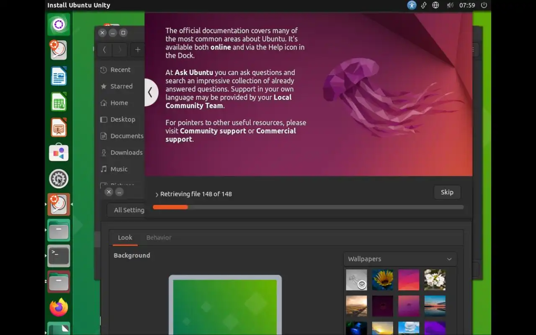Select the lake sunset reflection wallpaper

(x=435, y=306)
